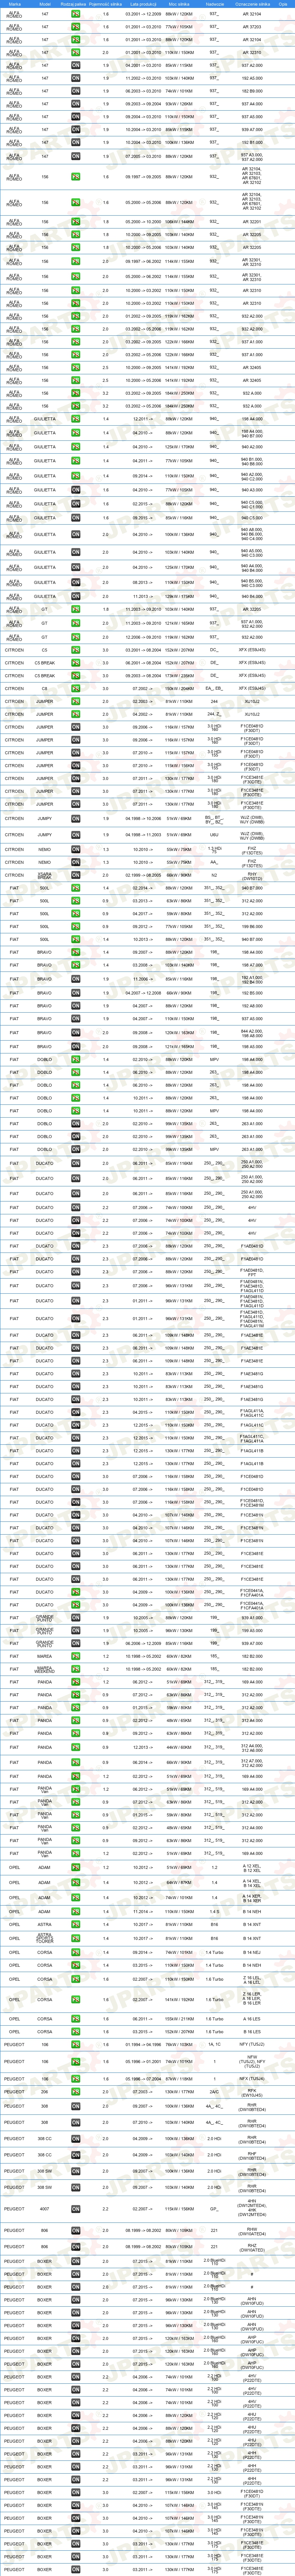This screenshot has height=2576, width=295.
Task: Click the Moc silnika column header
Action: pos(179,4)
